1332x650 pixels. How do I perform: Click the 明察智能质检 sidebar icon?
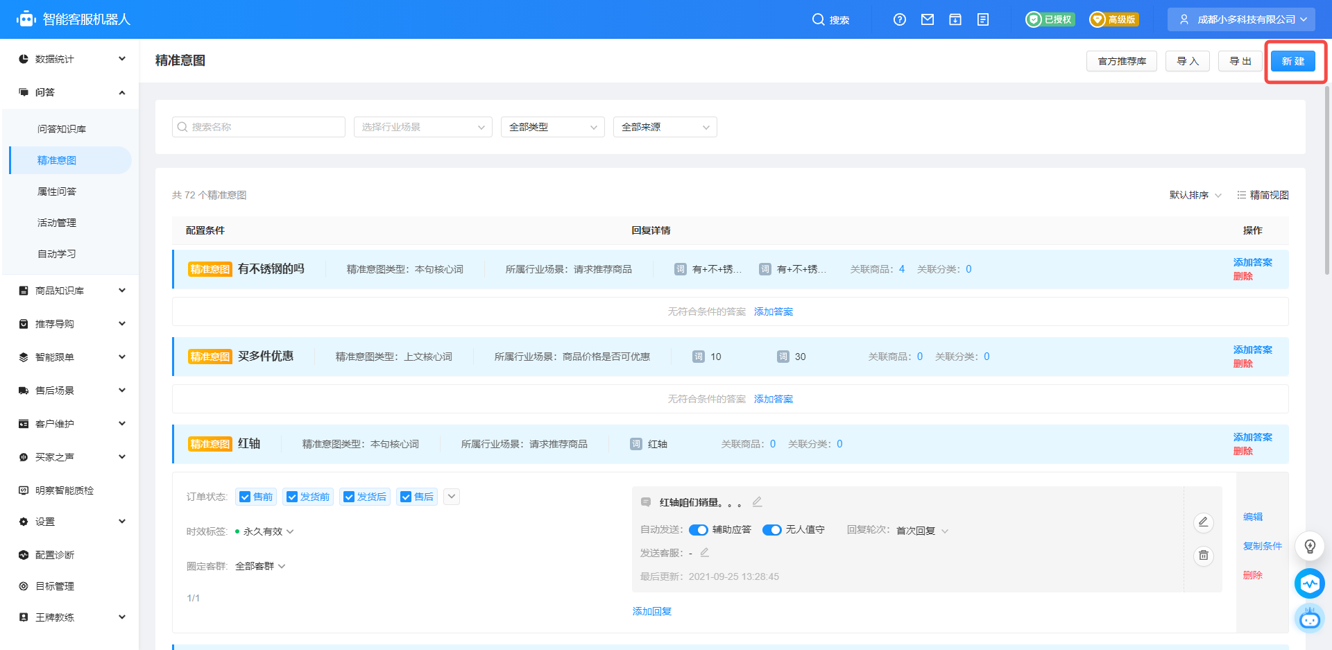pos(24,490)
